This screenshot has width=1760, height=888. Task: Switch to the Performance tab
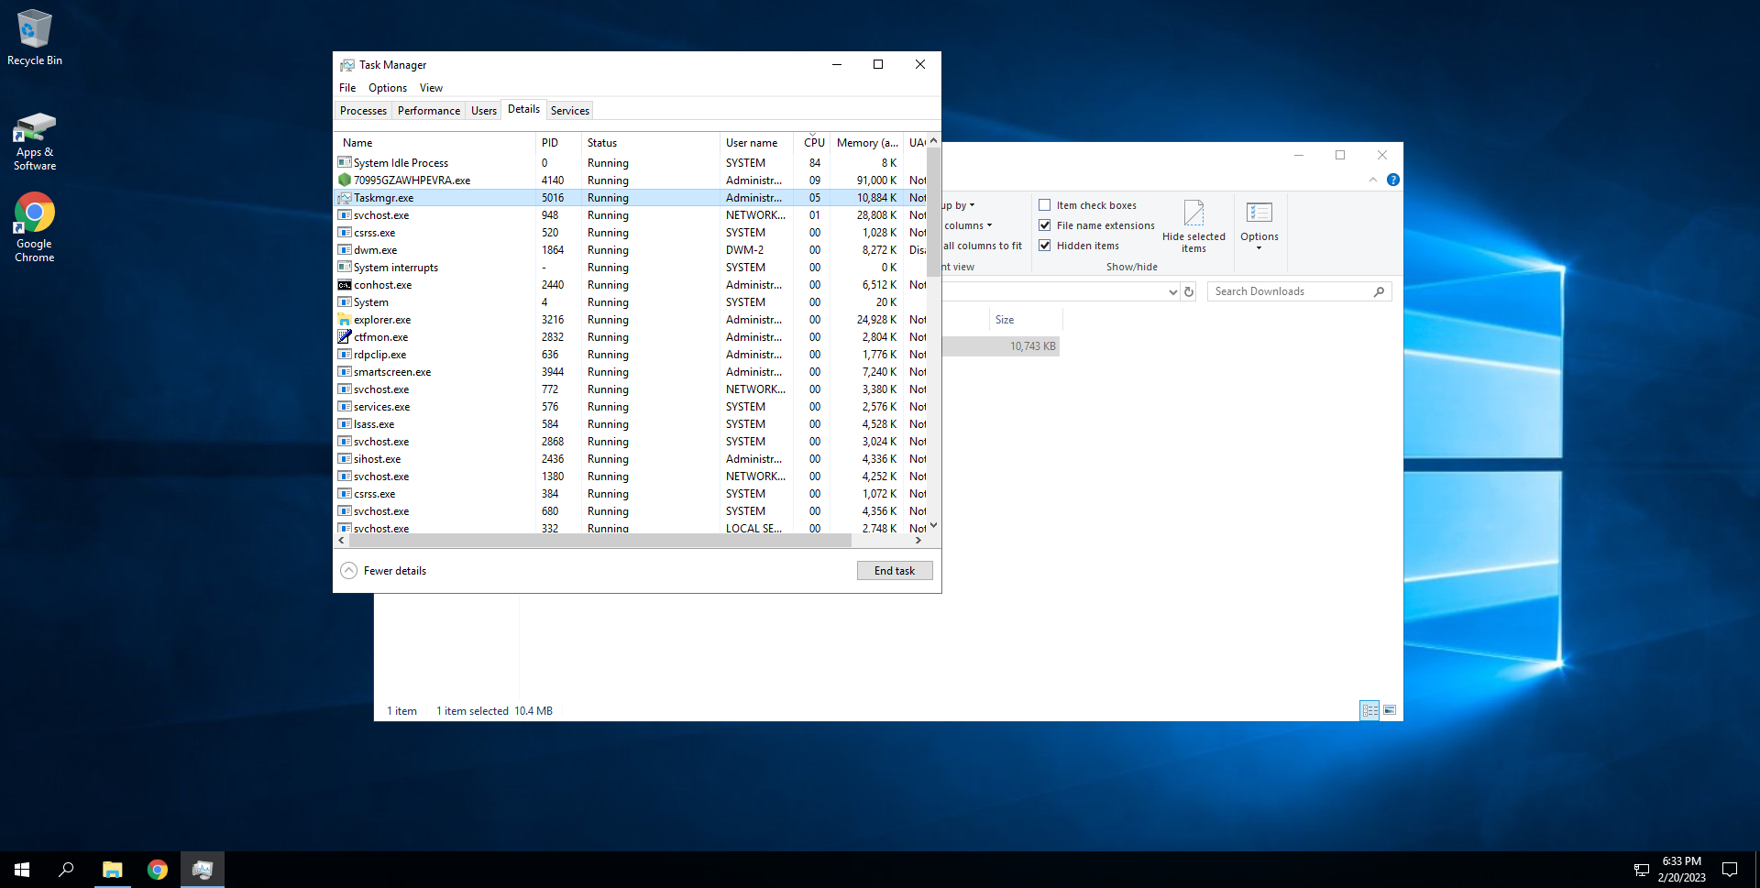point(428,111)
